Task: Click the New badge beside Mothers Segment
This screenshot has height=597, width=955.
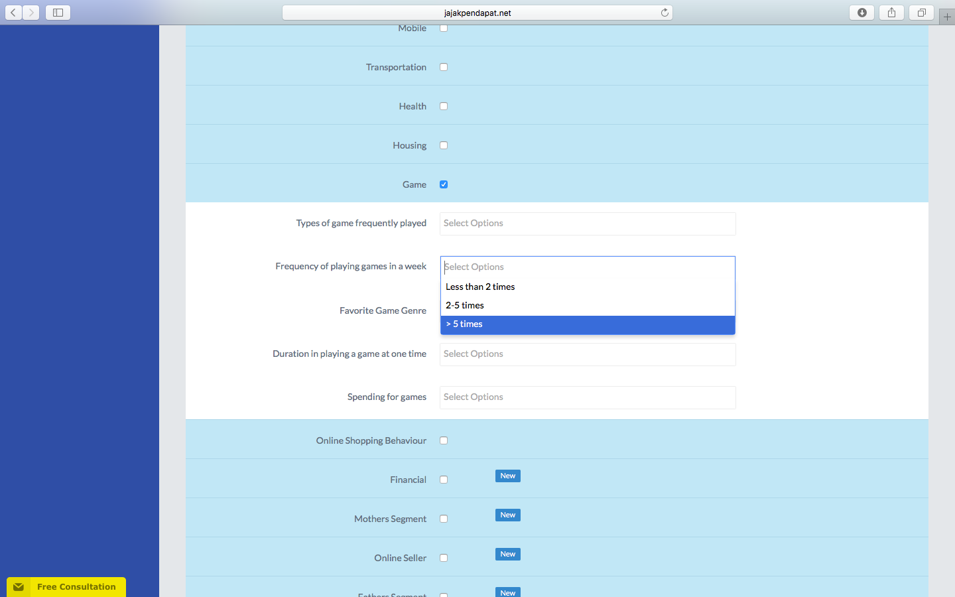Action: tap(508, 515)
